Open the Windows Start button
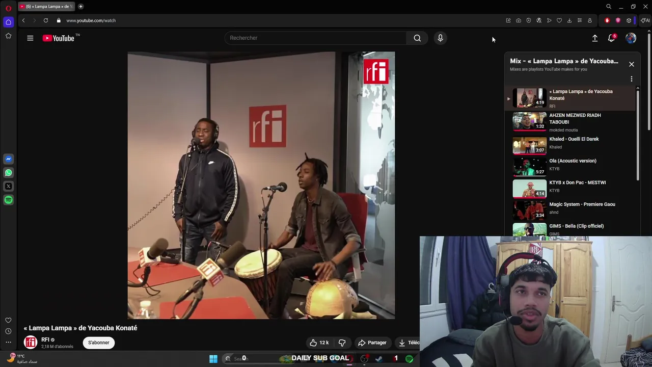This screenshot has width=652, height=367. [x=213, y=359]
